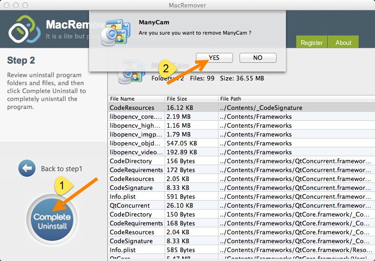Screen dimensions: 375x261
Task: Select the QtConcurrent 26.10 KB row
Action: pos(241,205)
